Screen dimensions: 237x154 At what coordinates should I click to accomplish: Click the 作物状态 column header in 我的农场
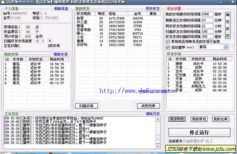coord(36,59)
